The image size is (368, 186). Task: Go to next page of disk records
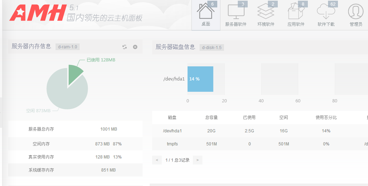197,160
